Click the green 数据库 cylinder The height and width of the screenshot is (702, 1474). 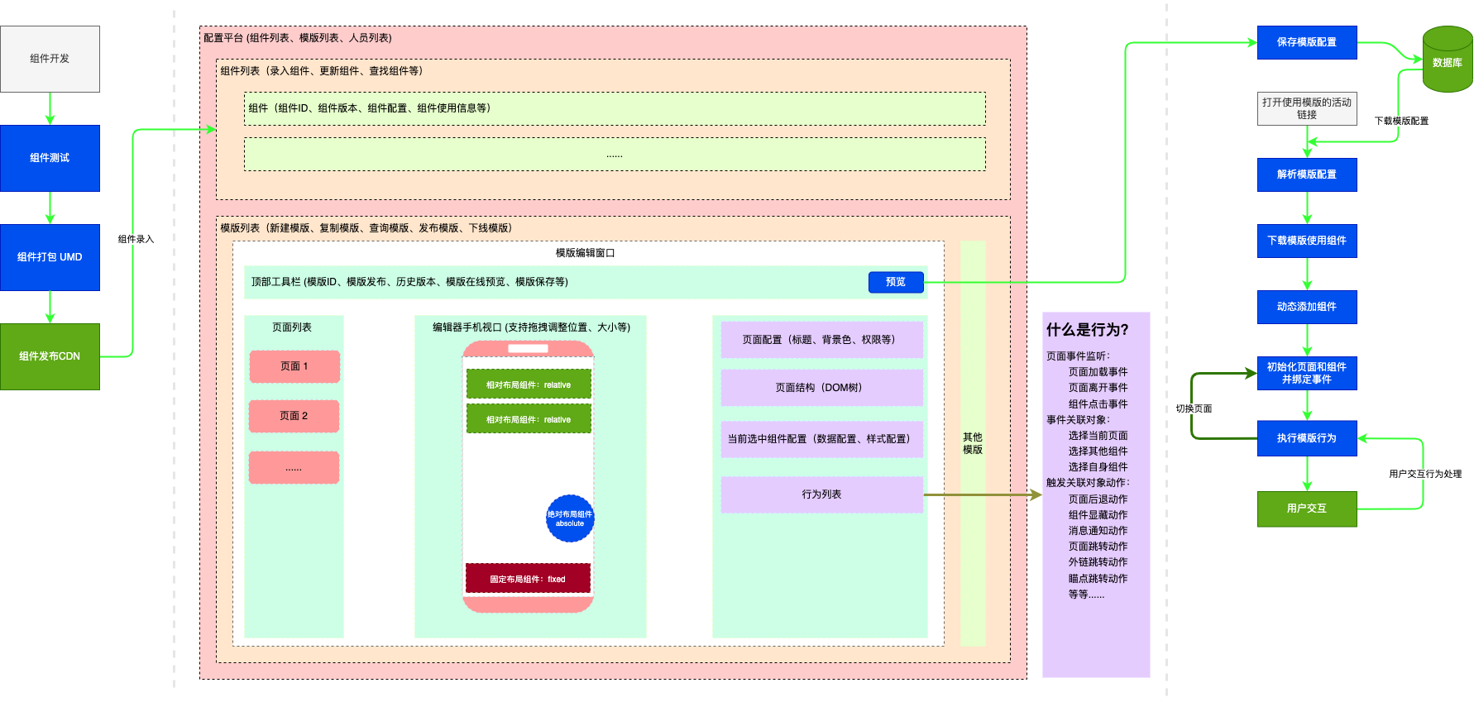[1448, 59]
